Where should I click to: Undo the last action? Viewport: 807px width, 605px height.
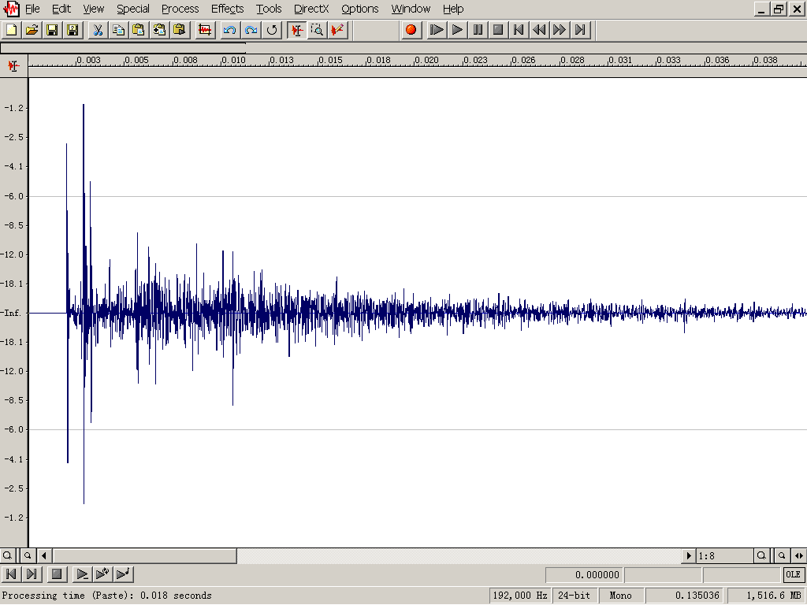pyautogui.click(x=229, y=30)
